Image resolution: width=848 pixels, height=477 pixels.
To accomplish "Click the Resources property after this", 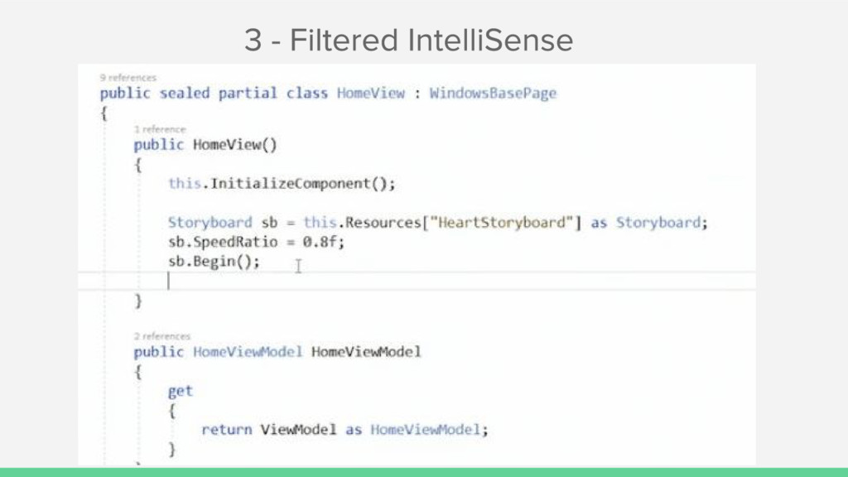I will 378,223.
